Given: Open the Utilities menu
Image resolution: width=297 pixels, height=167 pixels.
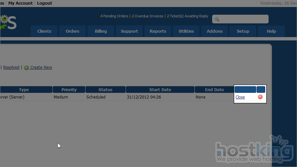Looking at the screenshot, I should click(186, 31).
